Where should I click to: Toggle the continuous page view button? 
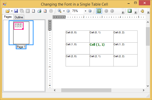point(130,11)
